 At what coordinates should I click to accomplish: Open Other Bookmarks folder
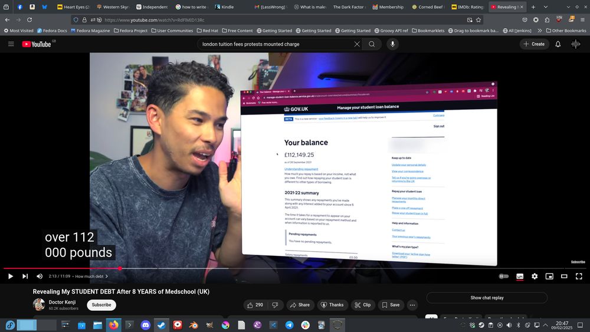pos(566,31)
